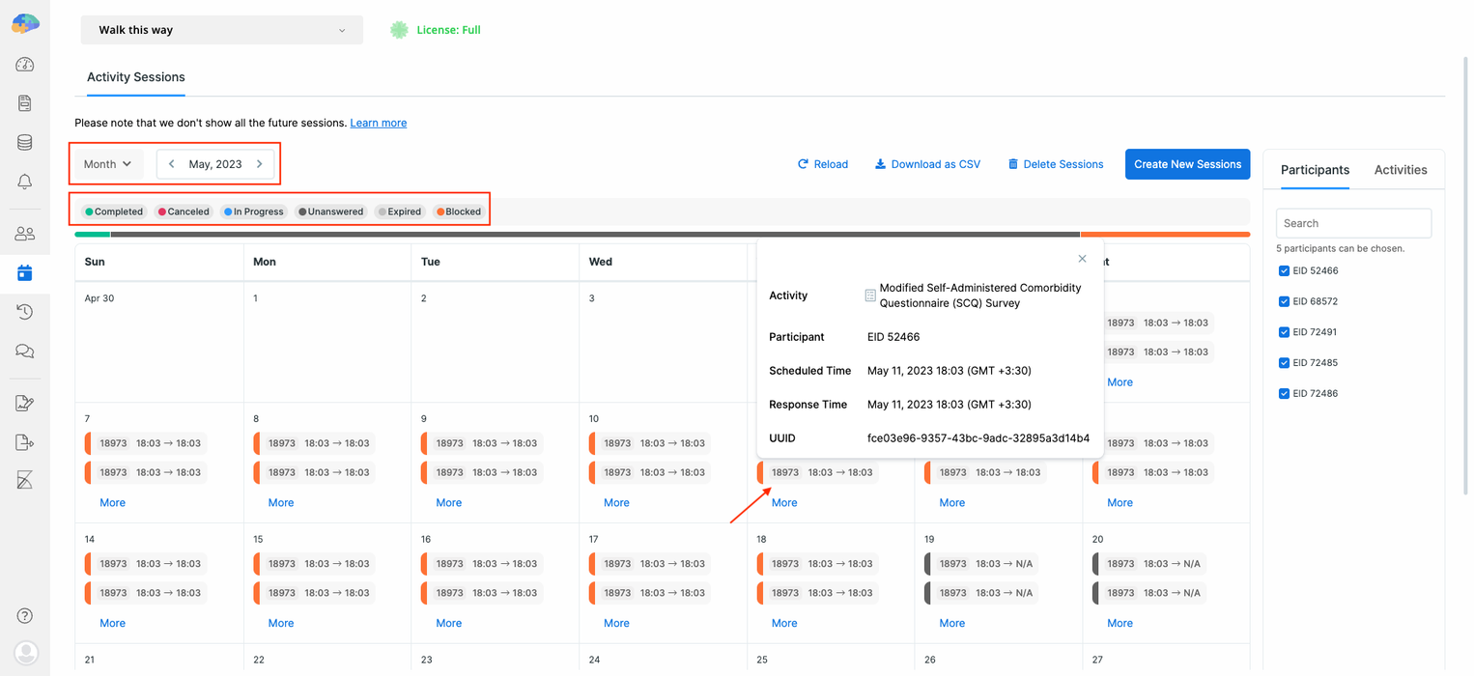Open the history icon in the sidebar
The image size is (1474, 676).
tap(25, 311)
